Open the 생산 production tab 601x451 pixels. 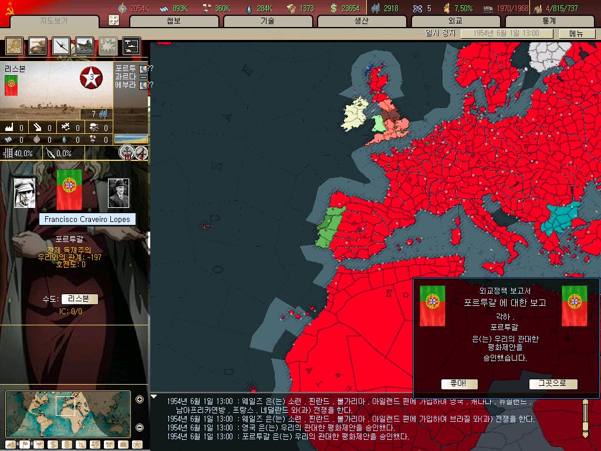(362, 21)
